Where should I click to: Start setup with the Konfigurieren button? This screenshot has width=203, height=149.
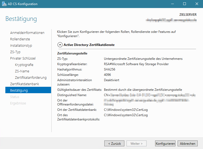(x=165, y=143)
